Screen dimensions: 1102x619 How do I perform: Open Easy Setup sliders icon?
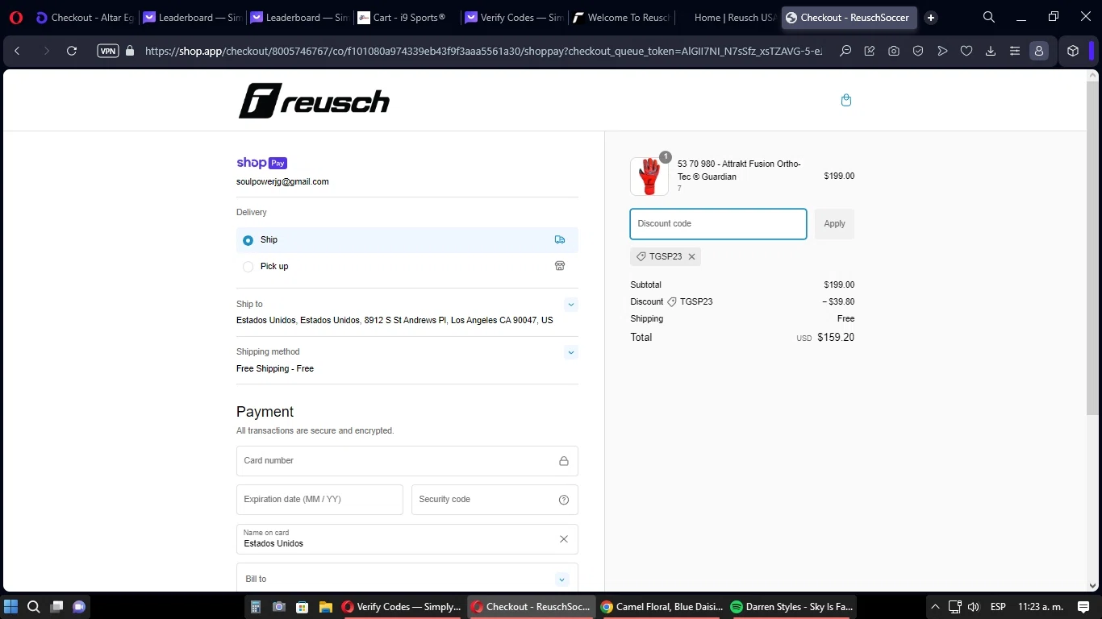(x=1015, y=51)
